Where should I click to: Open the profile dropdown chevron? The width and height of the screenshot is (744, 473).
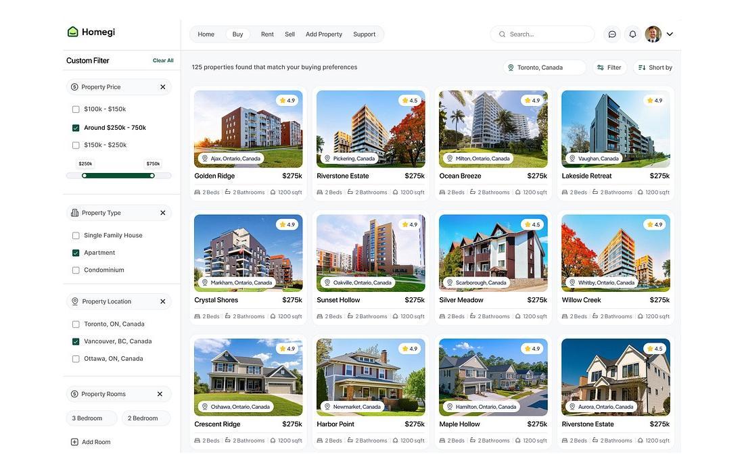click(x=670, y=34)
